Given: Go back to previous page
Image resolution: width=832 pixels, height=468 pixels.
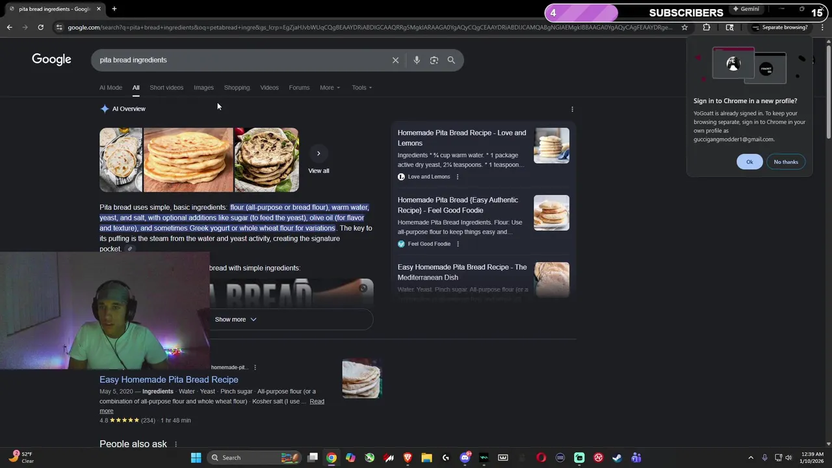Looking at the screenshot, I should tap(9, 27).
